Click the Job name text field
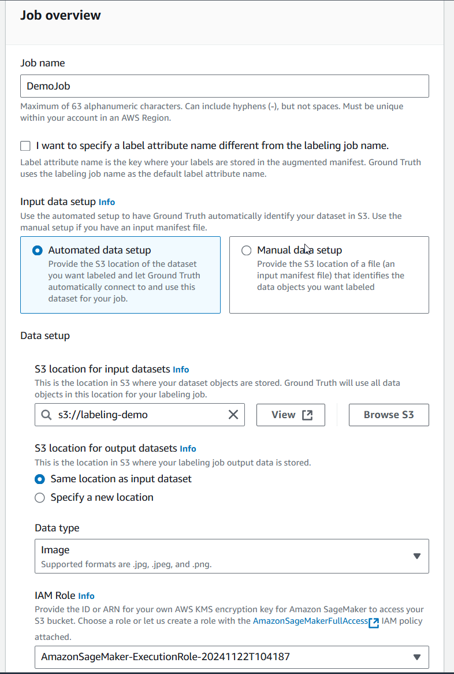 (x=225, y=86)
